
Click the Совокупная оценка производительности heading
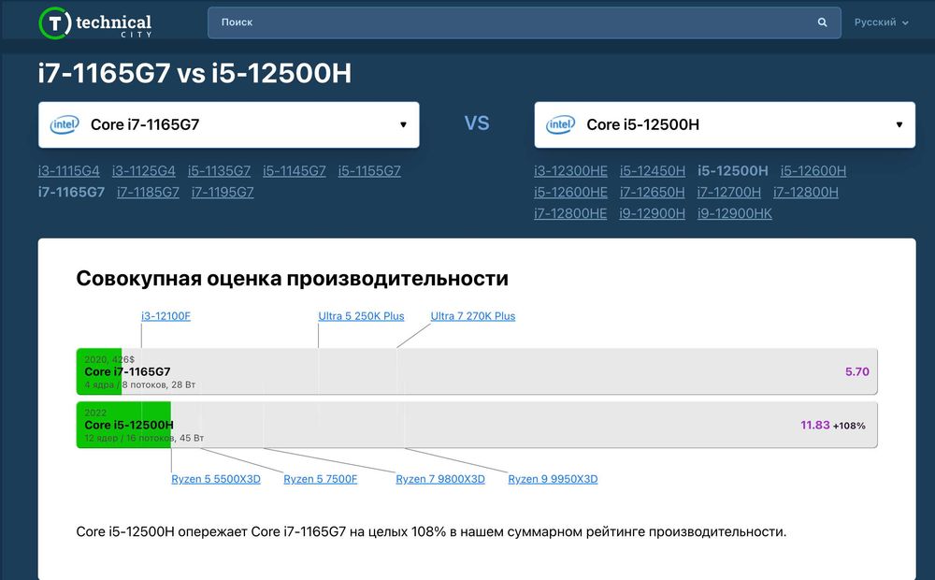(292, 279)
